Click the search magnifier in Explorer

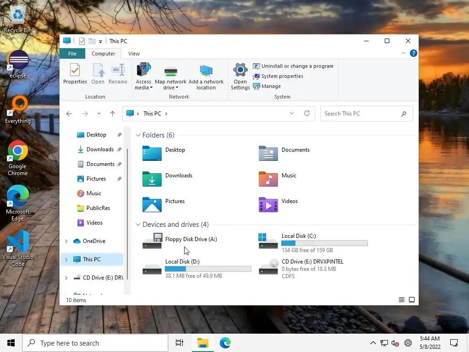404,114
